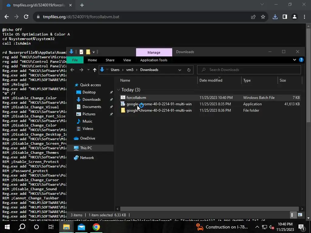The height and width of the screenshot is (233, 311).
Task: Open the File menu in Explorer
Action: pos(75,60)
